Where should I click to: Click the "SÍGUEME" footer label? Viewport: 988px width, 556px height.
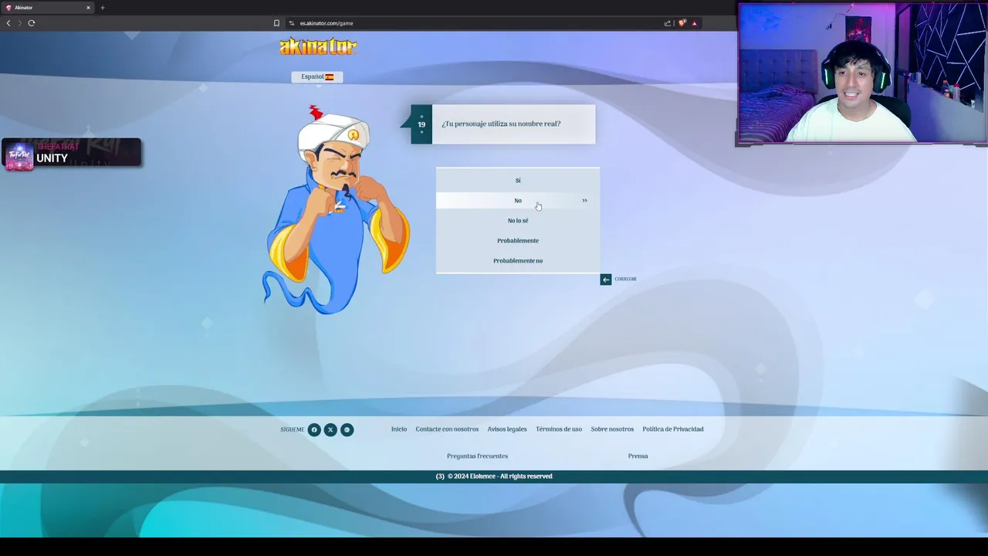[x=293, y=429]
